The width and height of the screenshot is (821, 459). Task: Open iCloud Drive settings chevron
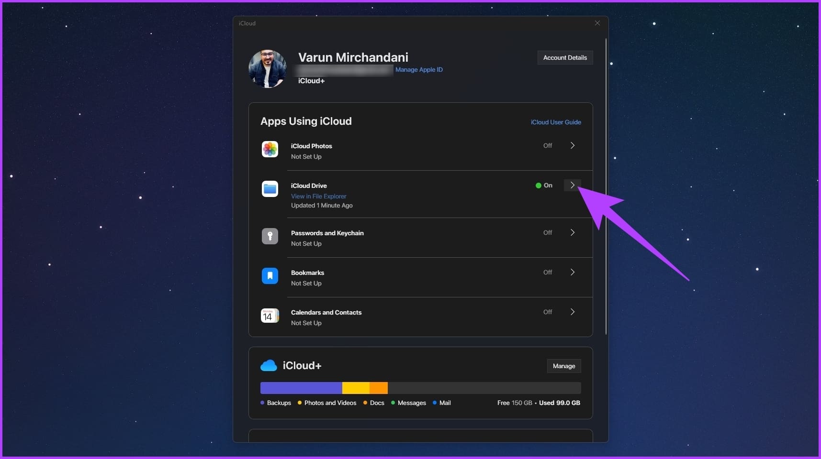tap(573, 185)
